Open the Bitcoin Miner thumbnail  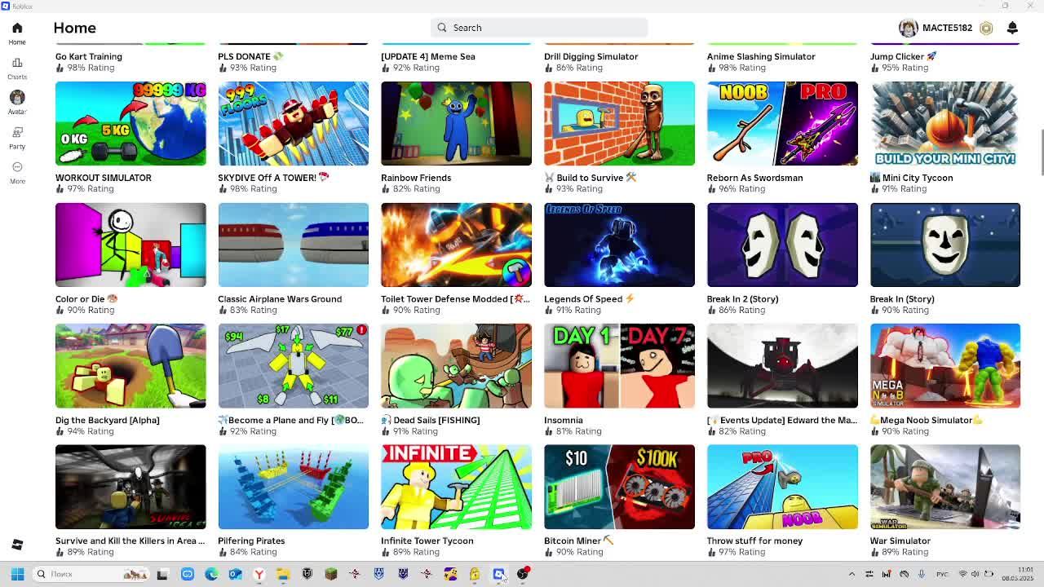[x=619, y=487]
